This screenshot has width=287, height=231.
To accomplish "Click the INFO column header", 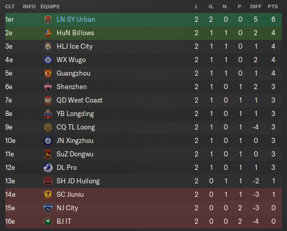I will click(29, 7).
